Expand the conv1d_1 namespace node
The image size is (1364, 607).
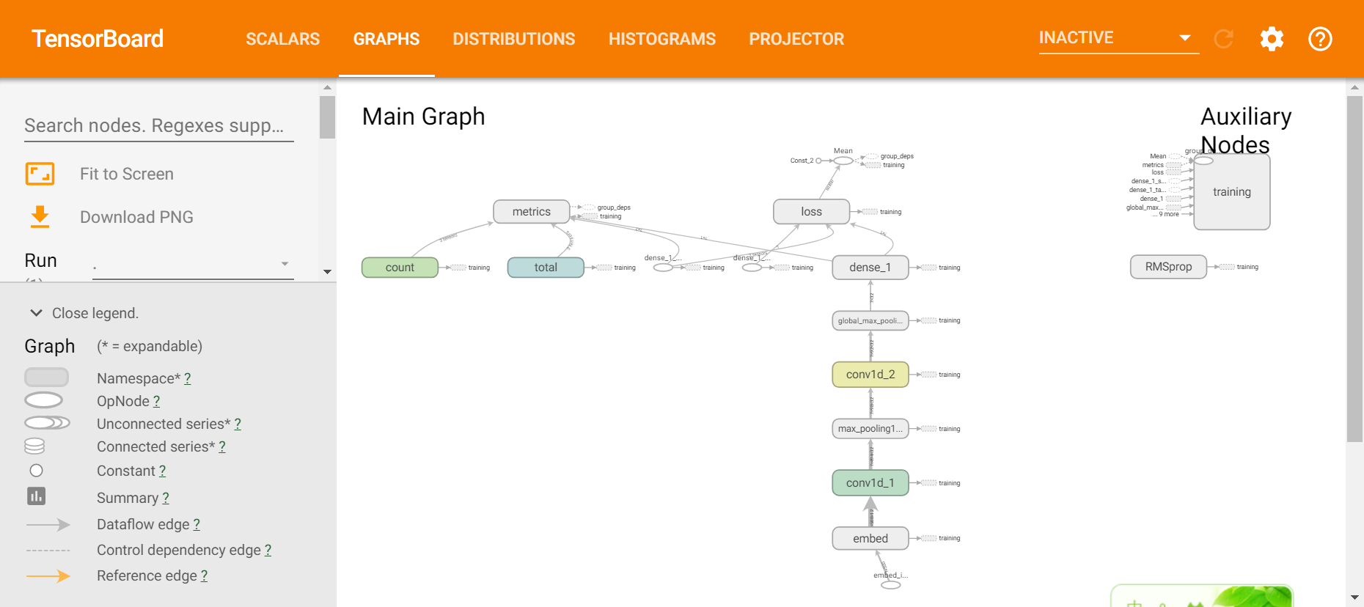tap(870, 483)
